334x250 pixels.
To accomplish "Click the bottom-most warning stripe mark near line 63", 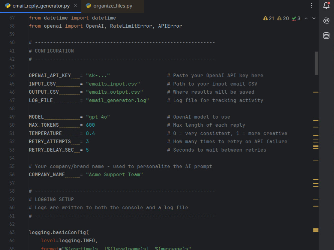I will pyautogui.click(x=316, y=230).
